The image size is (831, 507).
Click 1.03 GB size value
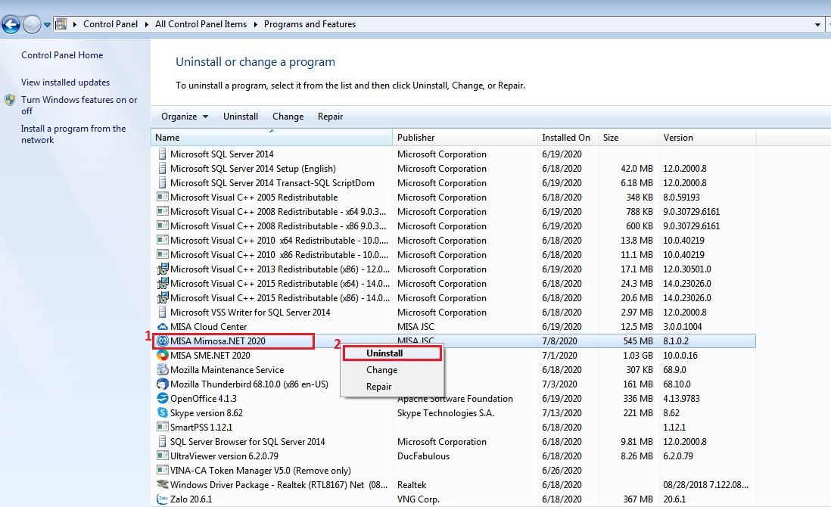pyautogui.click(x=637, y=356)
